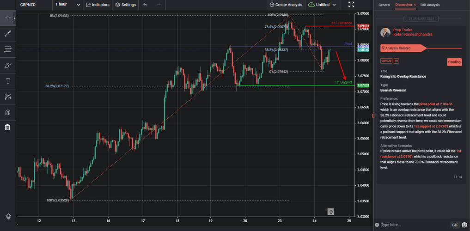This screenshot has height=231, width=470.
Task: Click the 78.6% Fibonacci label near resistance
Action: (276, 27)
